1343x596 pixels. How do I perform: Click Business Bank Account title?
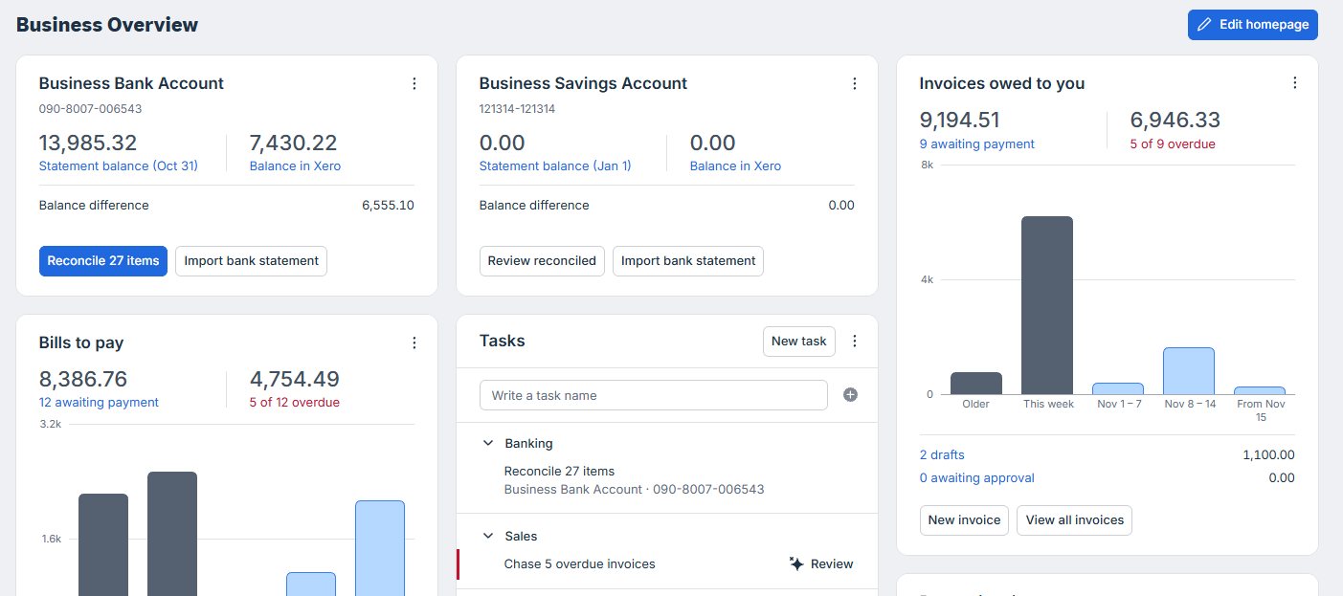[131, 83]
